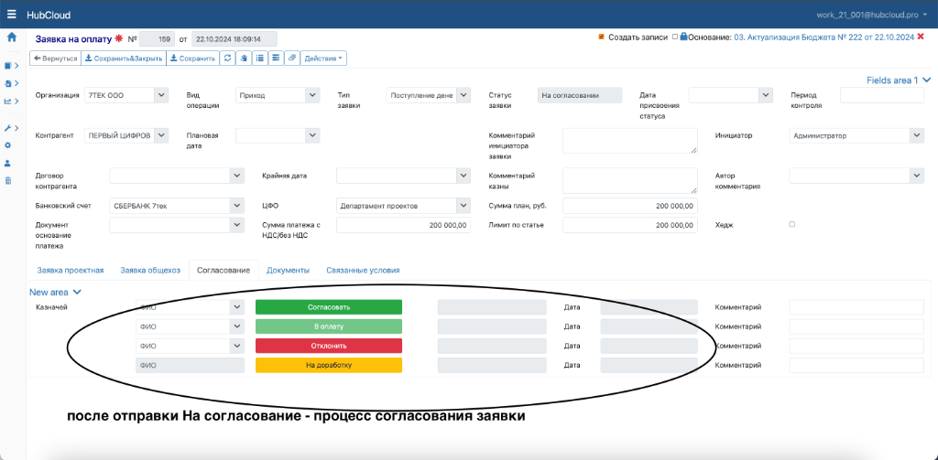This screenshot has height=460, width=938.
Task: Open the hamburger menu in HubCloud header
Action: 12,15
